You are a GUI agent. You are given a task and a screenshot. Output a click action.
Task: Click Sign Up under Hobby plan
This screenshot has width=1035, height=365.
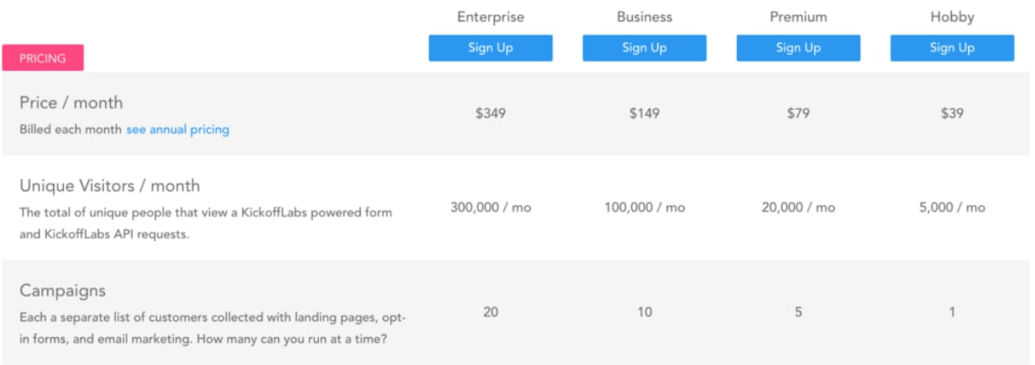(952, 48)
